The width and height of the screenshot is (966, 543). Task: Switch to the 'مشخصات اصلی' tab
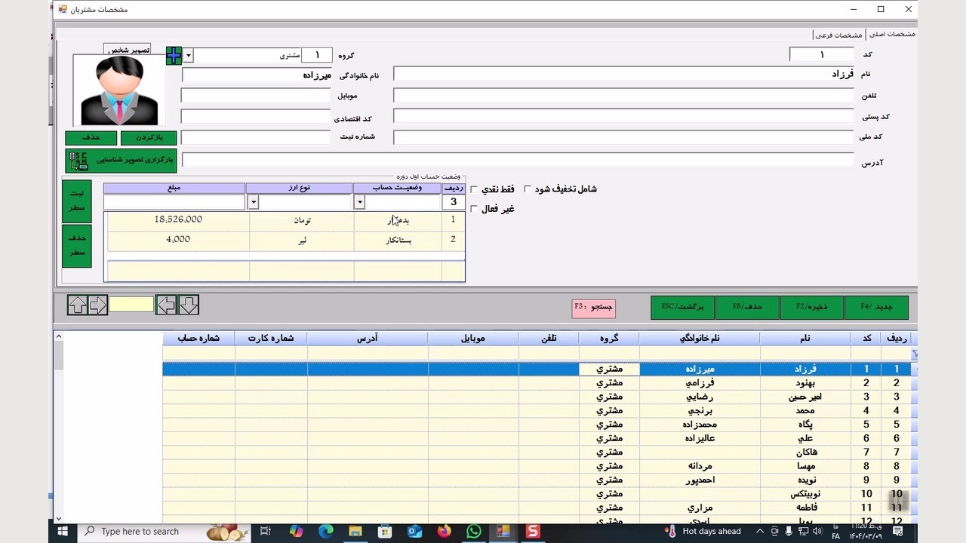click(x=892, y=35)
